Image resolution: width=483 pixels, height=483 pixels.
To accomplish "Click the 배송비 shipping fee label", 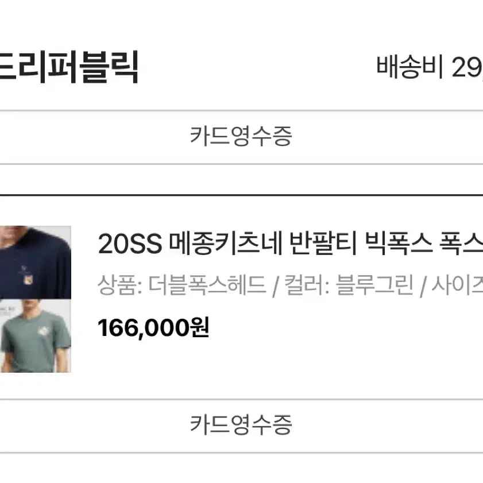I will 410,67.
